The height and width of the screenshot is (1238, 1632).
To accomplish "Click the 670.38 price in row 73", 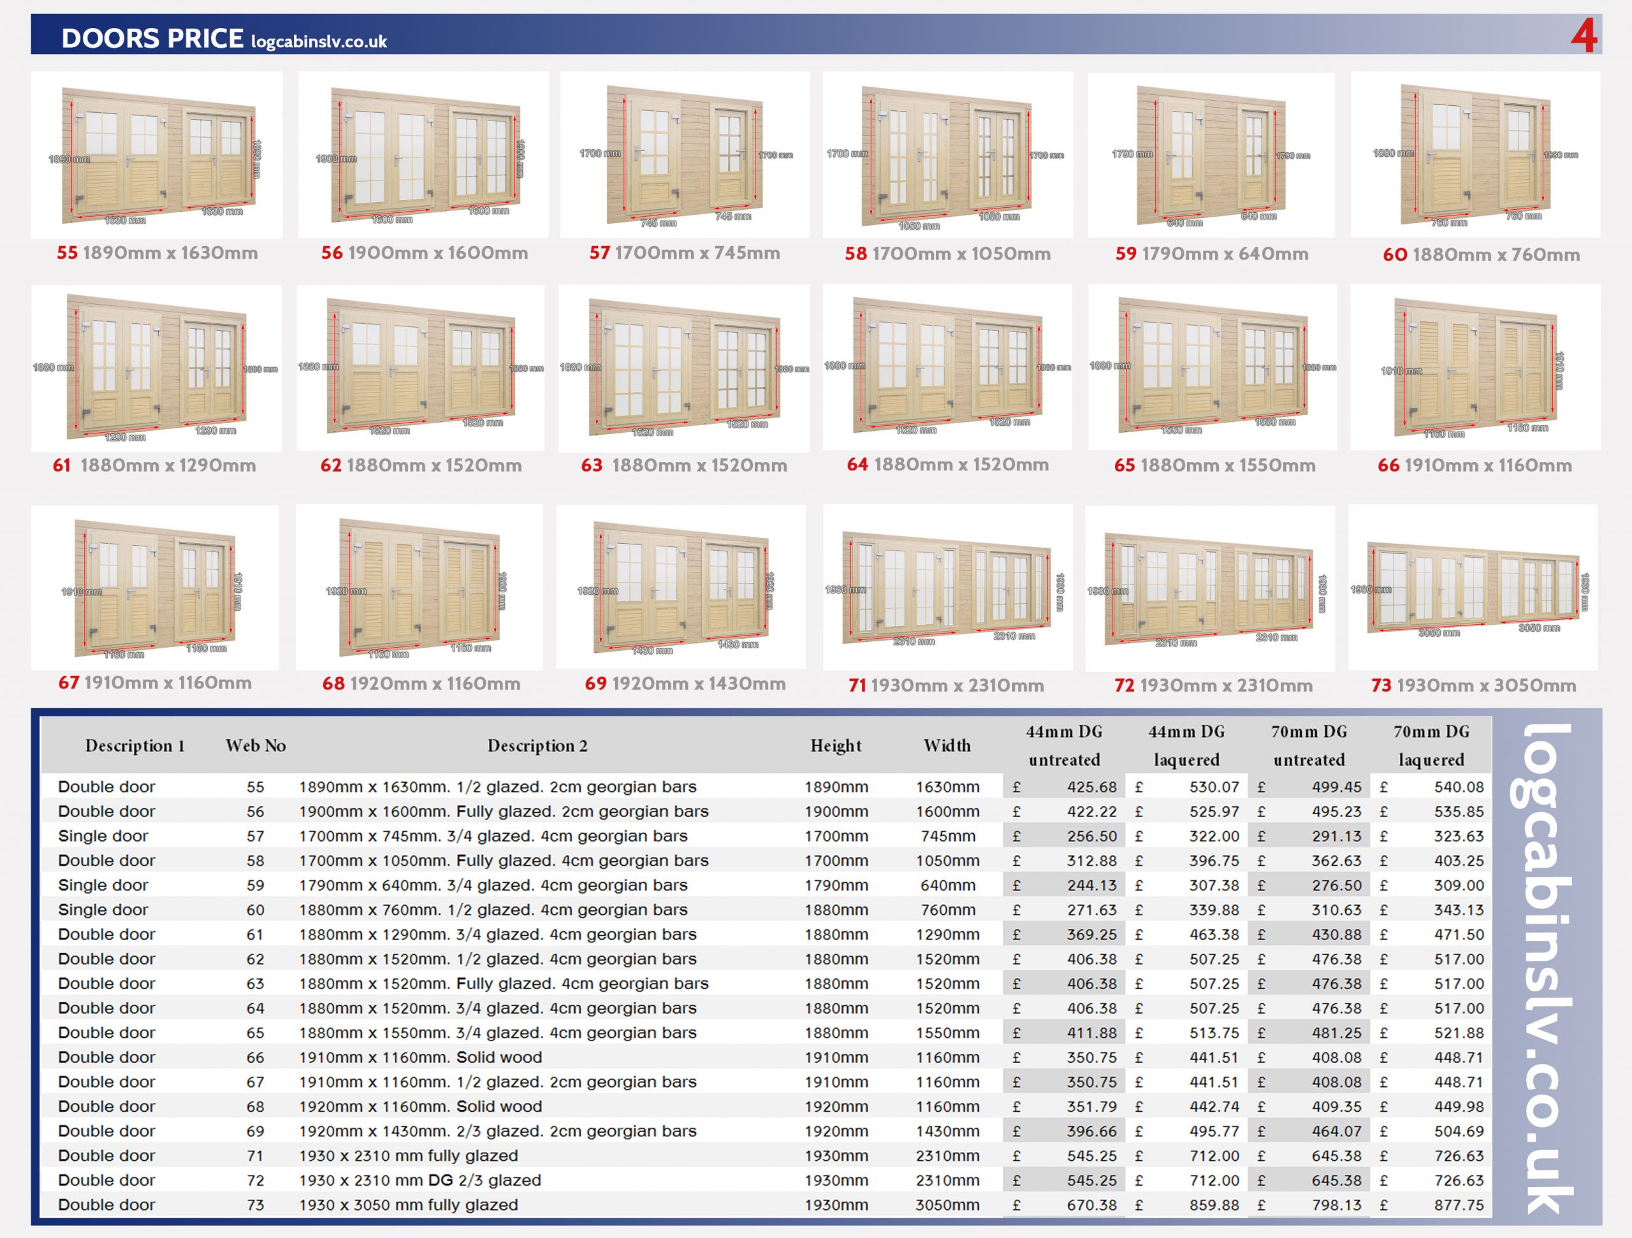I will coord(1091,1205).
